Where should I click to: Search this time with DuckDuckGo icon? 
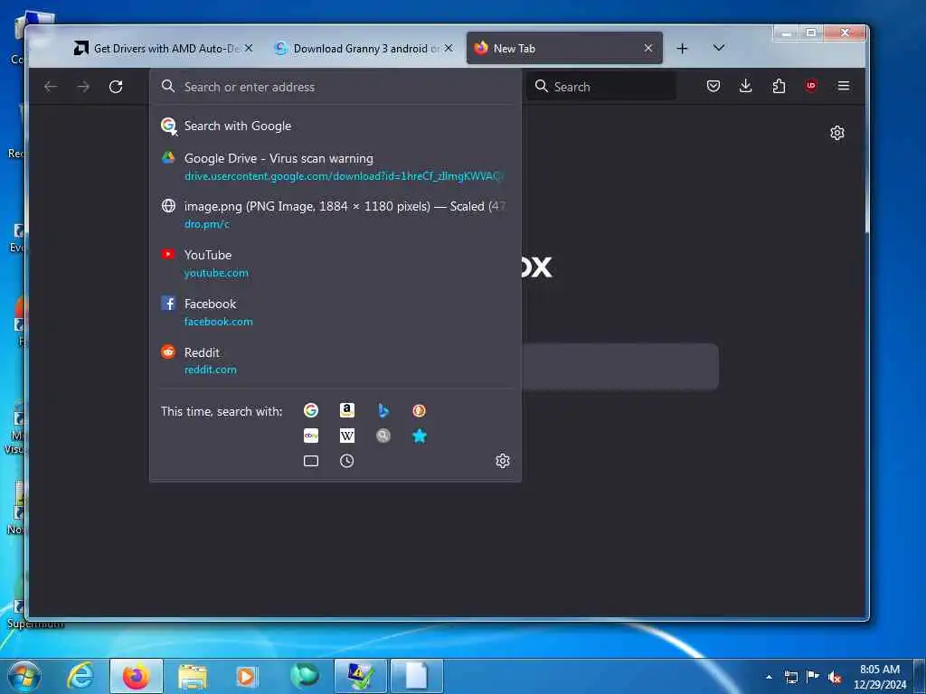tap(420, 410)
